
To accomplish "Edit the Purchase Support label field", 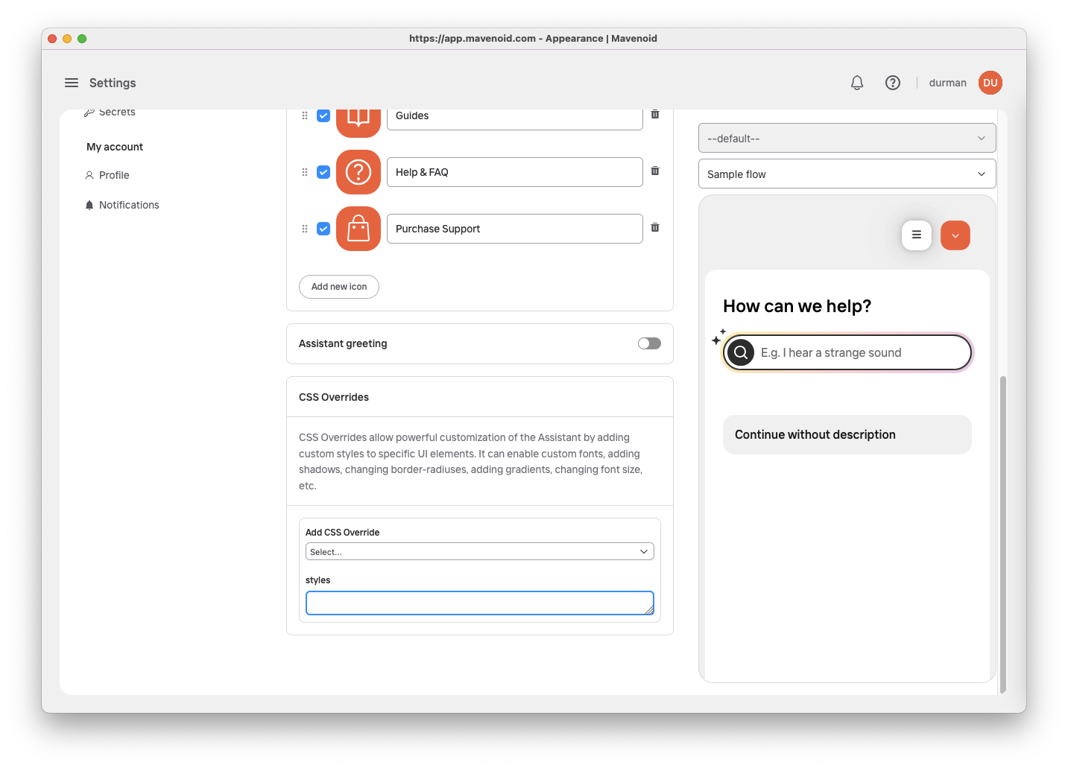I will click(515, 229).
